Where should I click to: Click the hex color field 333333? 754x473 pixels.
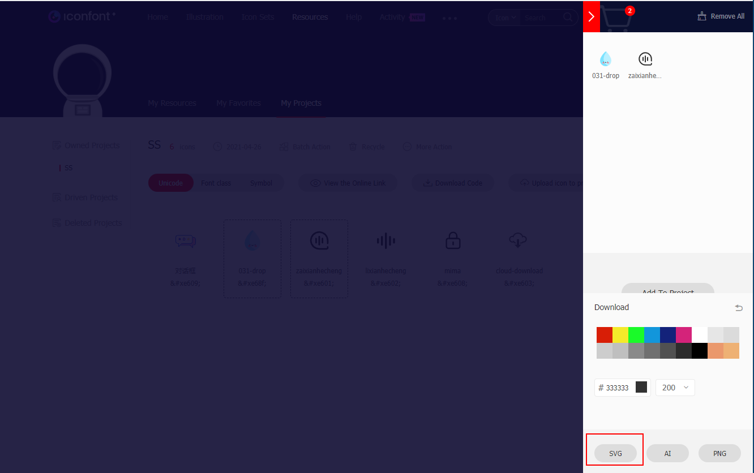tap(617, 388)
